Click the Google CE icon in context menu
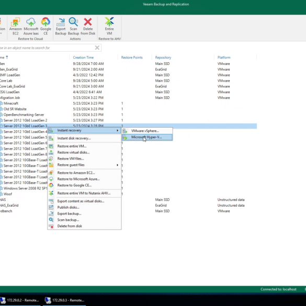This screenshot has height=306, width=306. point(51,185)
